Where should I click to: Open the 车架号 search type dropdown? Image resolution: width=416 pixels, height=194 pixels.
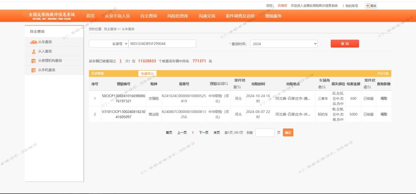click(x=109, y=44)
